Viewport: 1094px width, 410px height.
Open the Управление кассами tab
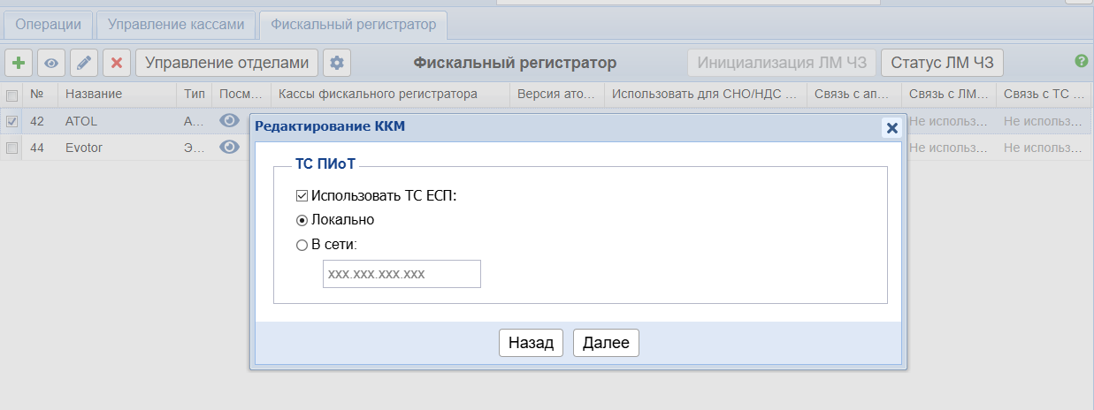(176, 25)
